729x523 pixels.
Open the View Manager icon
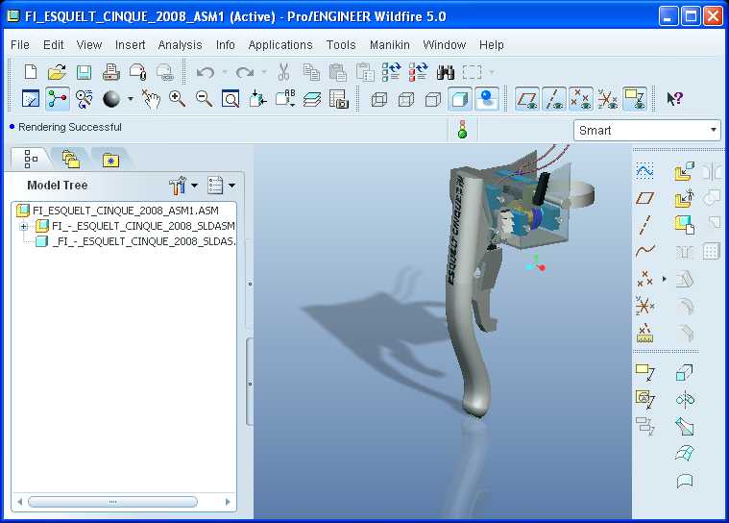(339, 99)
